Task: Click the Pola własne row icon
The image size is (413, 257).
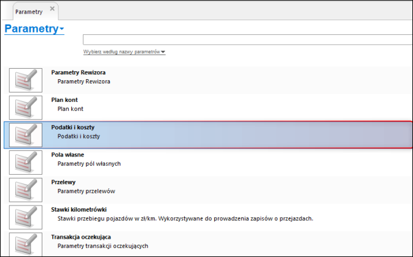Action: [x=26, y=163]
